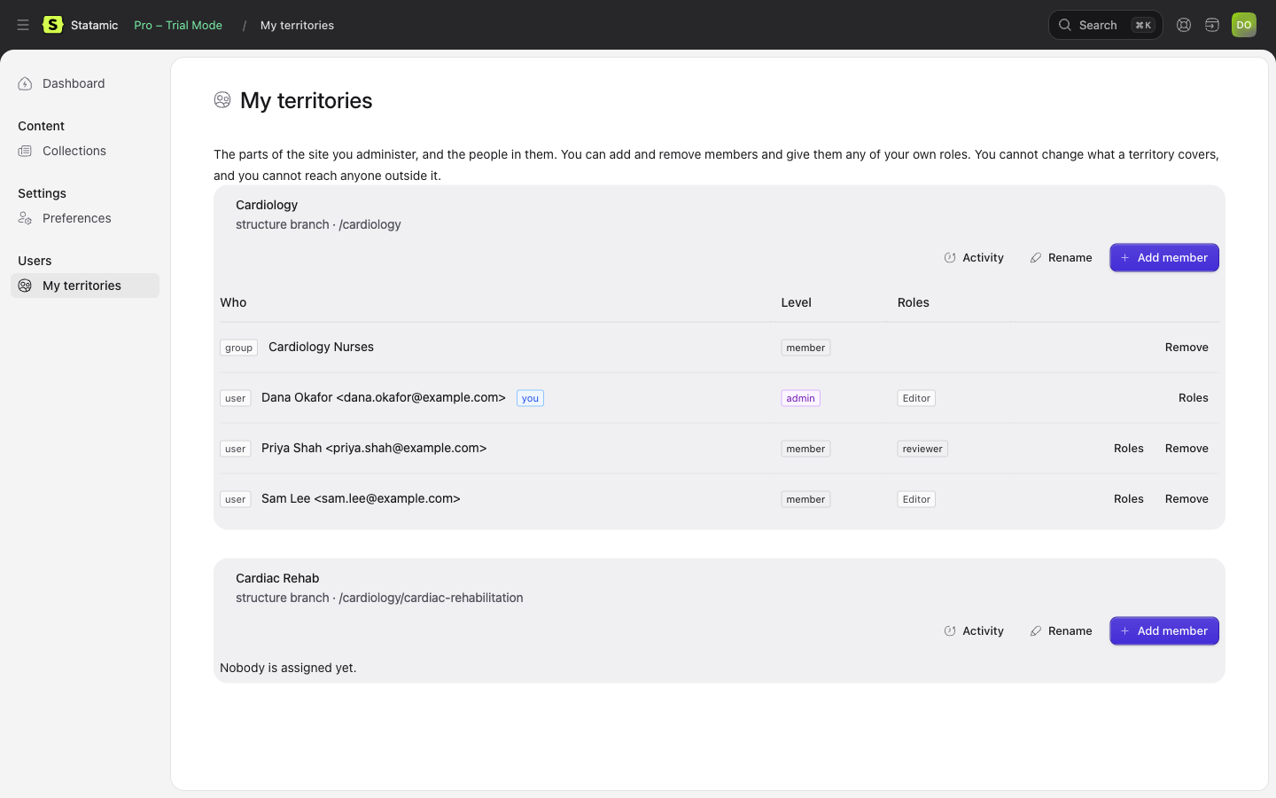1276x798 pixels.
Task: Click Pro – Trial Mode label
Action: point(178,25)
